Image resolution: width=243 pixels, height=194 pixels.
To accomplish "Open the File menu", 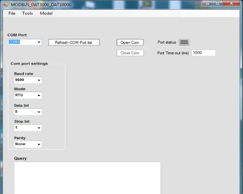I will pos(12,13).
